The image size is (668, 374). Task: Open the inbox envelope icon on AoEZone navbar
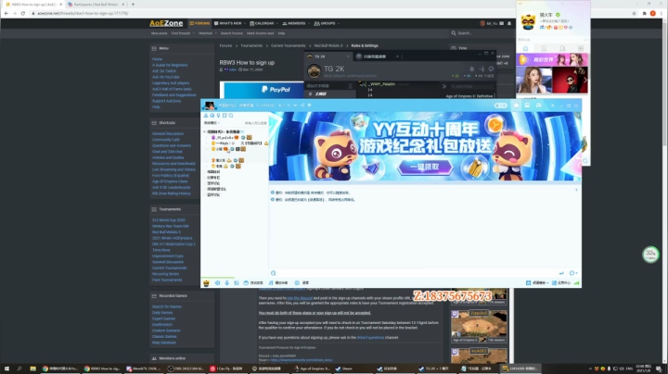[x=501, y=23]
